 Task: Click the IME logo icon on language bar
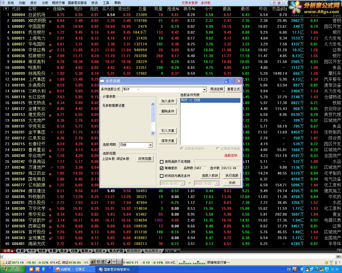coord(93,262)
